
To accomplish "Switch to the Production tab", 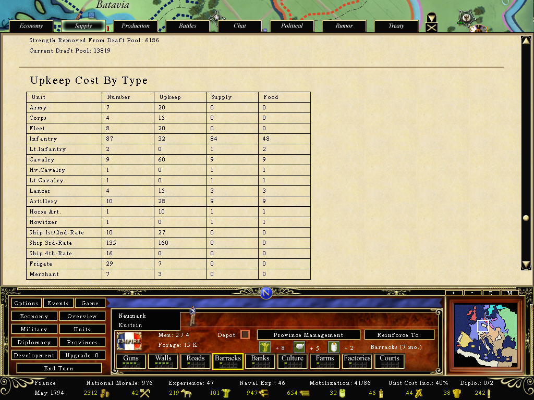I will coord(136,26).
